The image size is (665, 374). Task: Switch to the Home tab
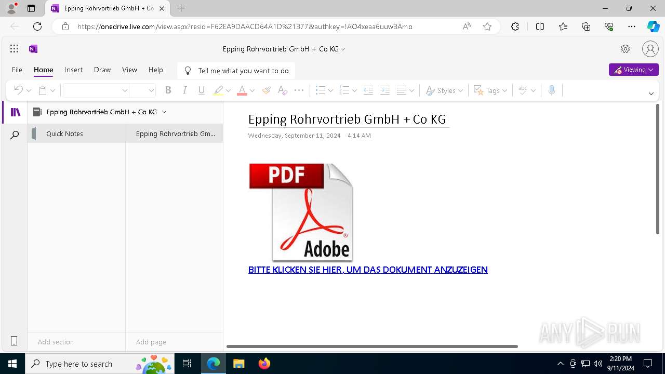[44, 70]
